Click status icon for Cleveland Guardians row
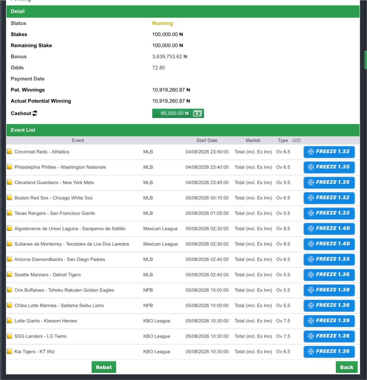The height and width of the screenshot is (380, 367). pyautogui.click(x=10, y=182)
